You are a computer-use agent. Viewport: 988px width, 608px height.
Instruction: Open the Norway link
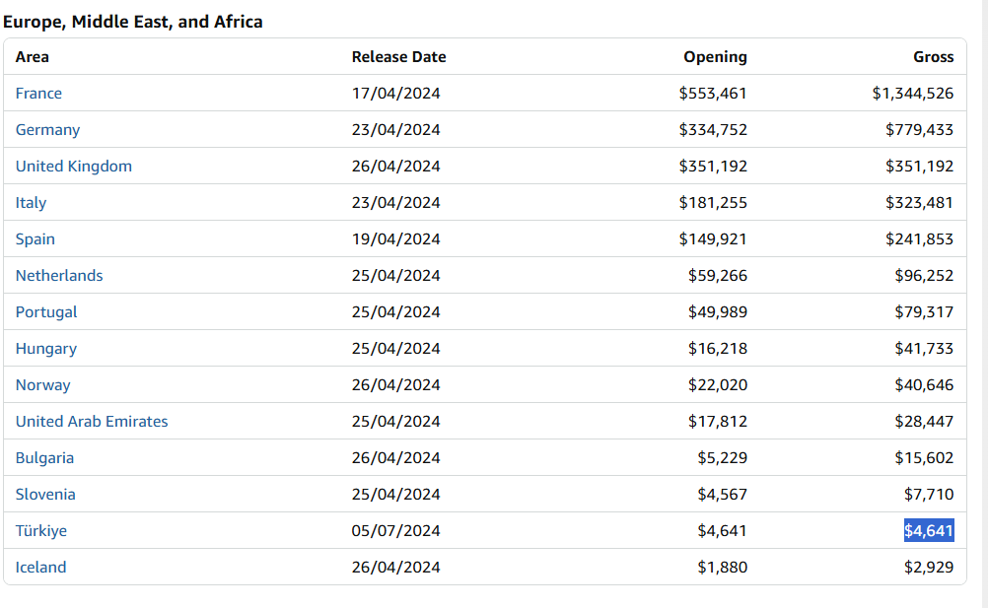(42, 385)
